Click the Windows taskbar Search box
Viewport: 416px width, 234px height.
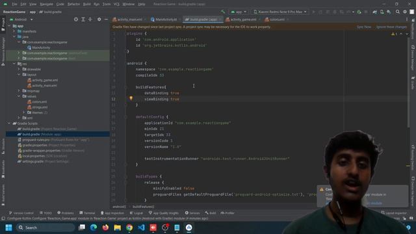[45, 227]
